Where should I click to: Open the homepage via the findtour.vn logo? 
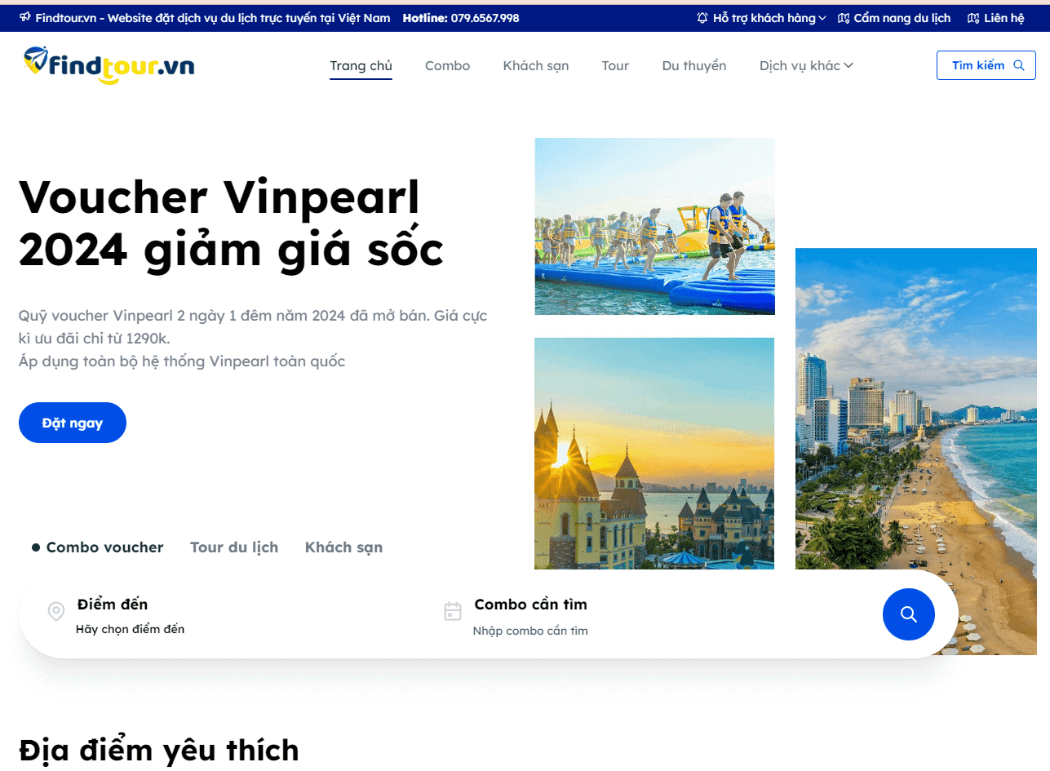coord(109,65)
